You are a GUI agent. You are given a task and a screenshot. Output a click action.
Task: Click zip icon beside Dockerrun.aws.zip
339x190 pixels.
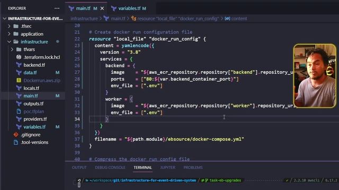point(19,80)
